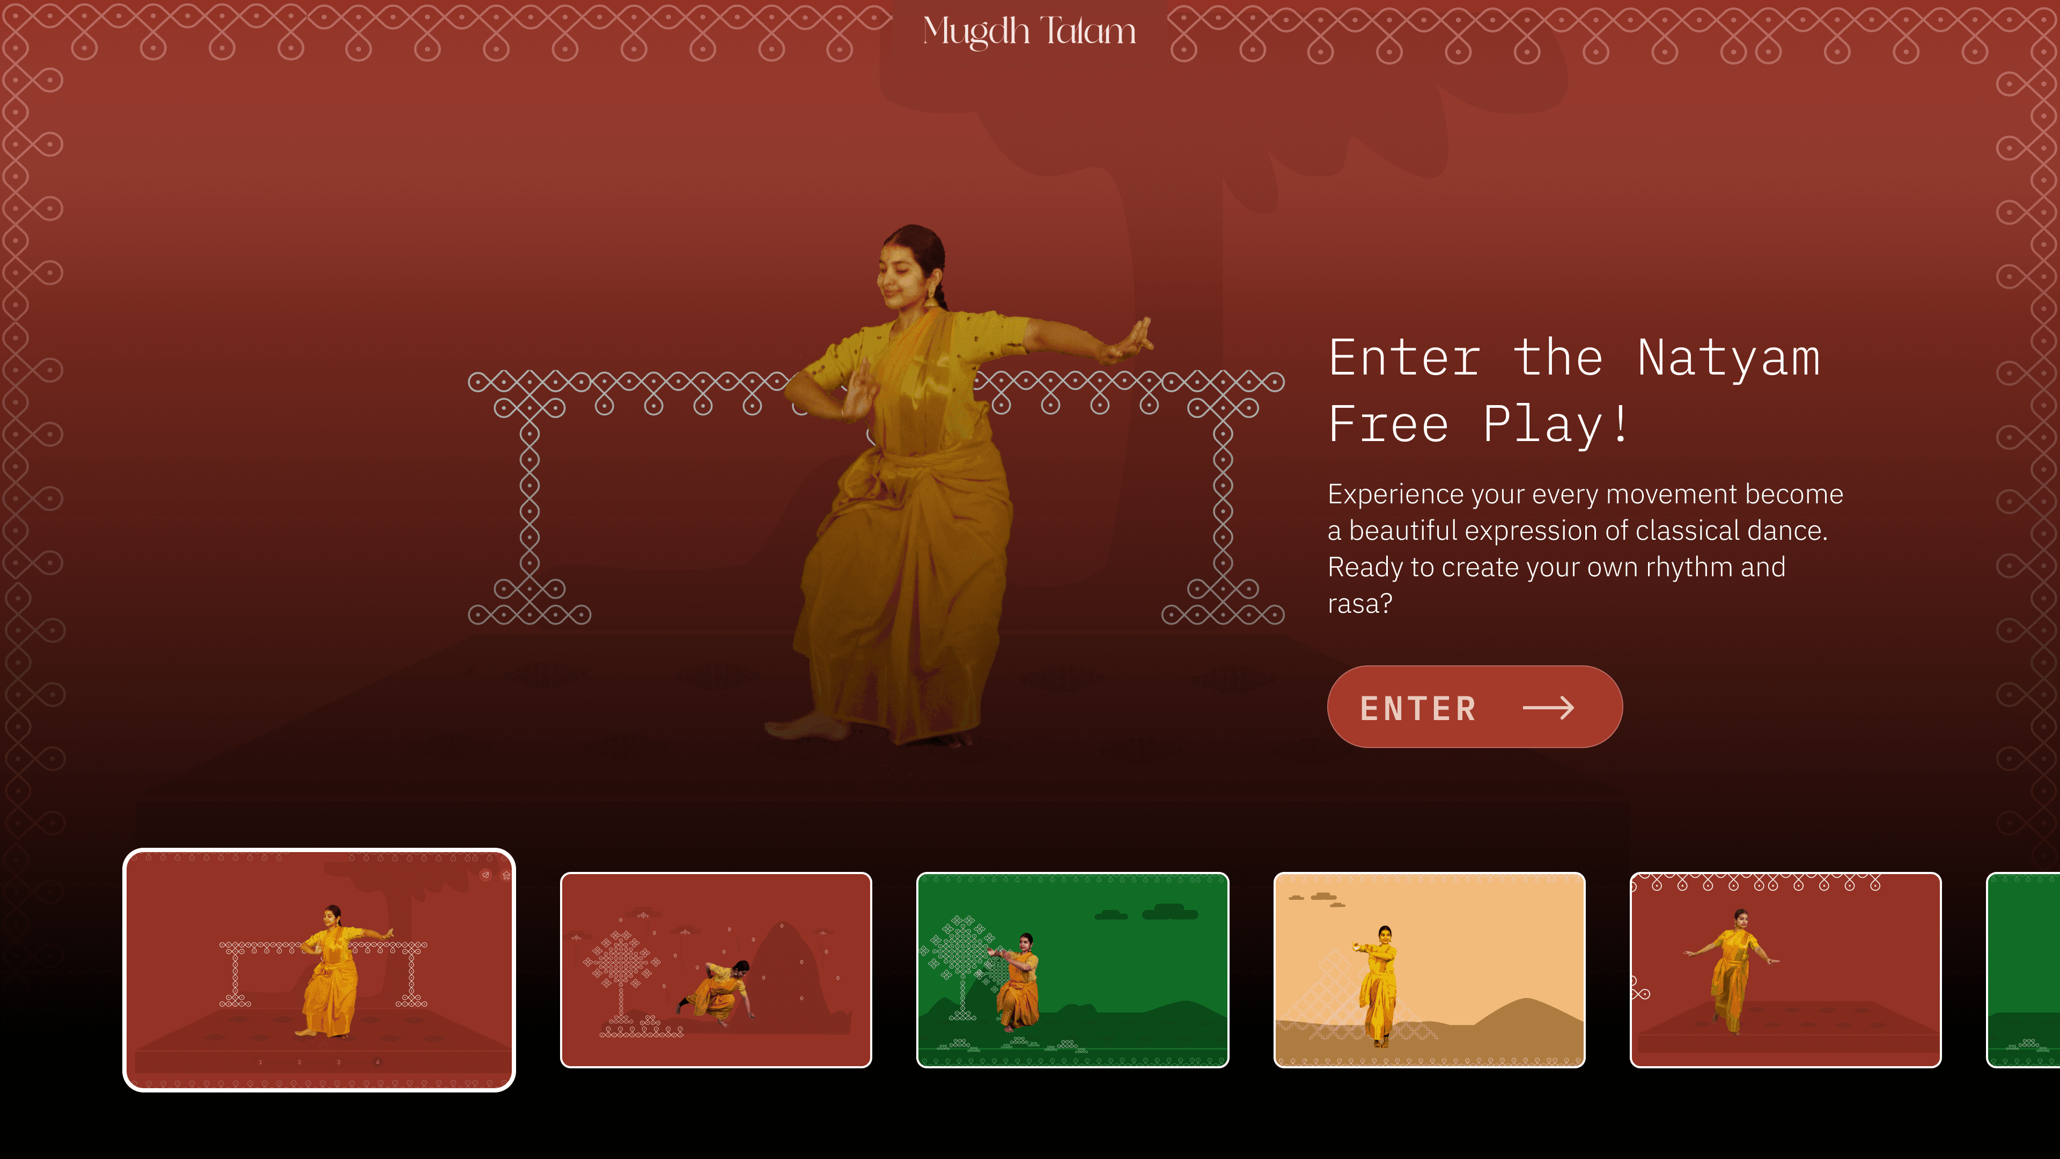The width and height of the screenshot is (2060, 1159).
Task: Click the 'Experience your every movement' description text
Action: (1586, 549)
